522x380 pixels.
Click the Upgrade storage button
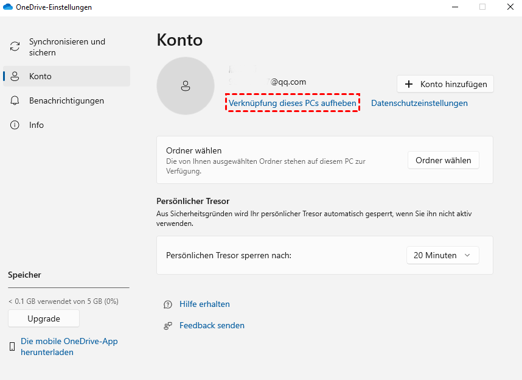click(44, 318)
